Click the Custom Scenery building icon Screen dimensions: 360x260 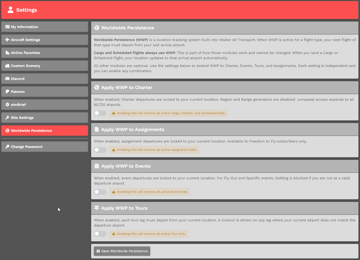[8, 66]
